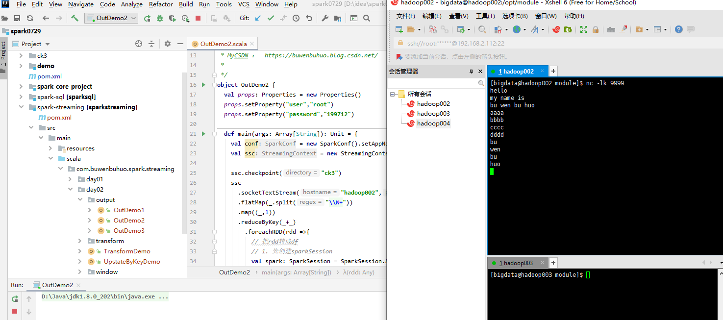The height and width of the screenshot is (320, 723).
Task: Stop the running process with red square
Action: click(198, 18)
